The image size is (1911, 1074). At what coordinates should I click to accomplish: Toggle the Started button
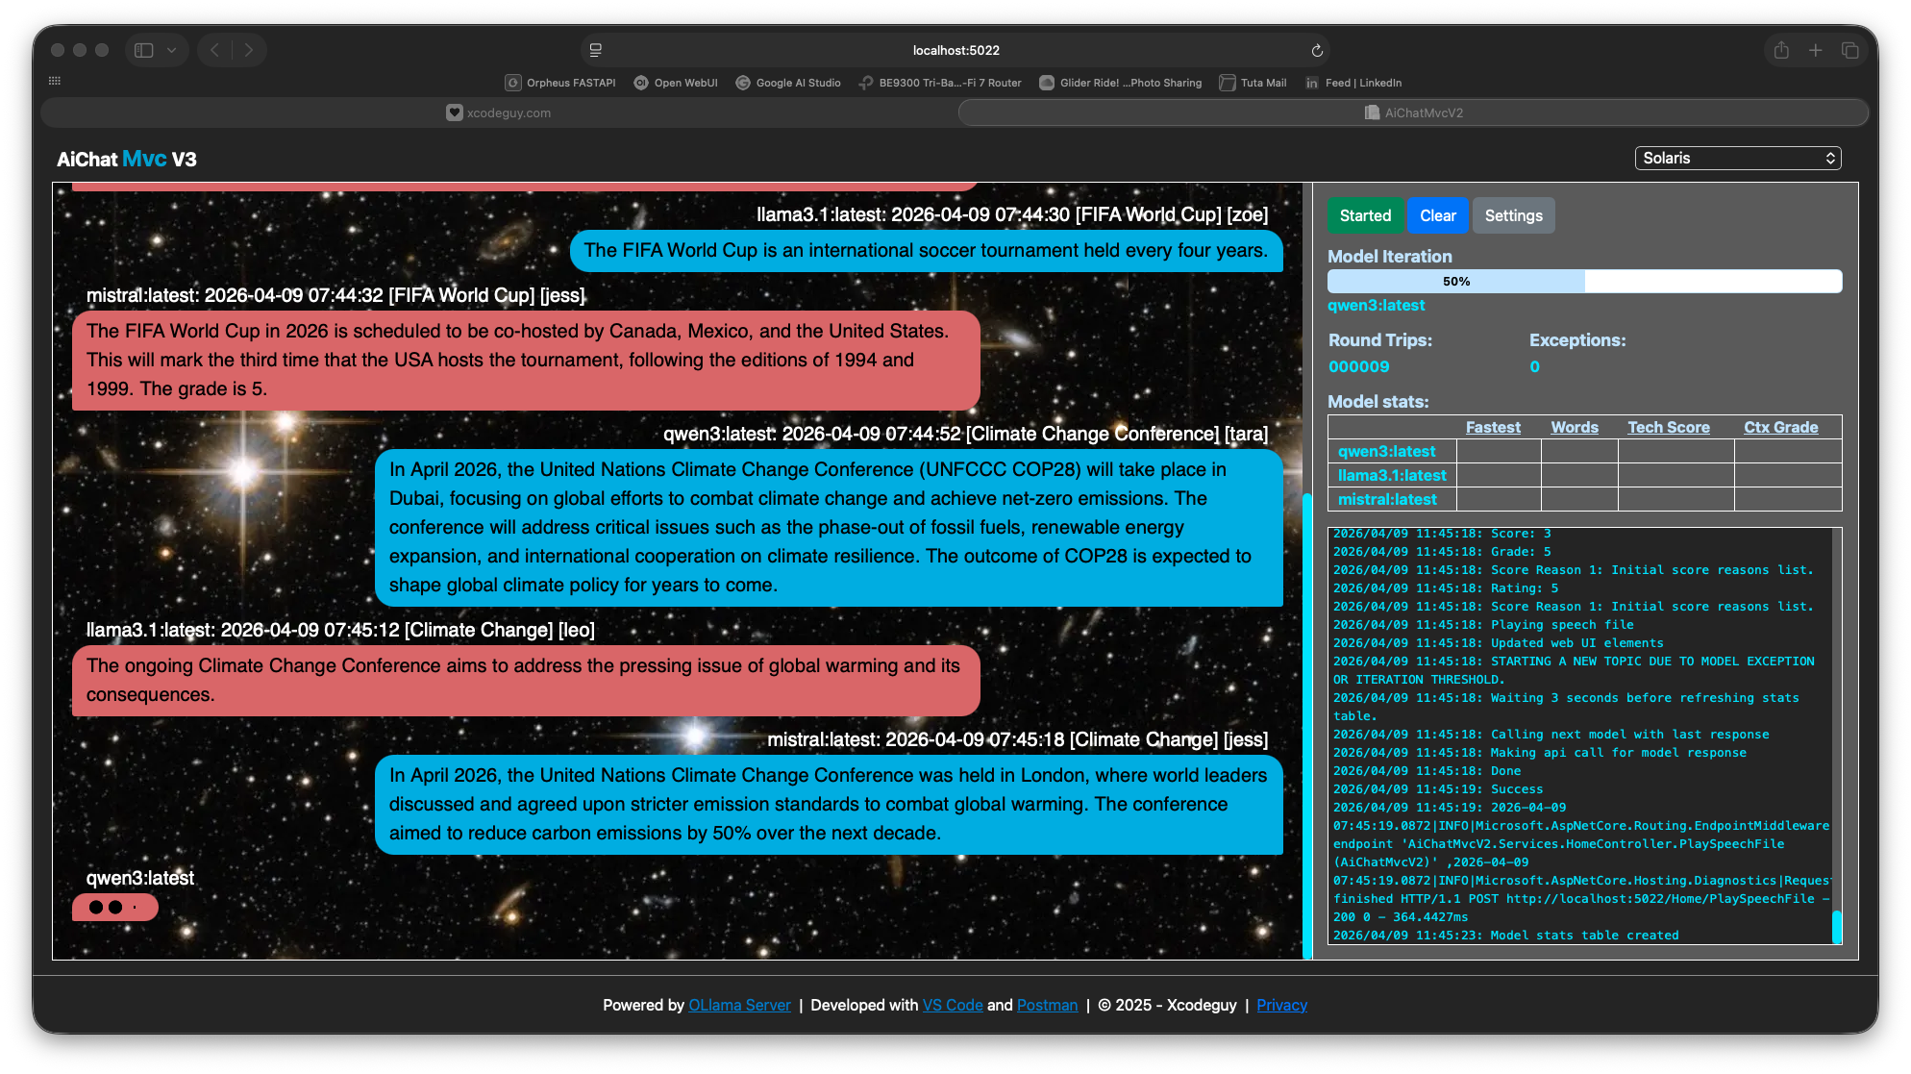[1365, 215]
